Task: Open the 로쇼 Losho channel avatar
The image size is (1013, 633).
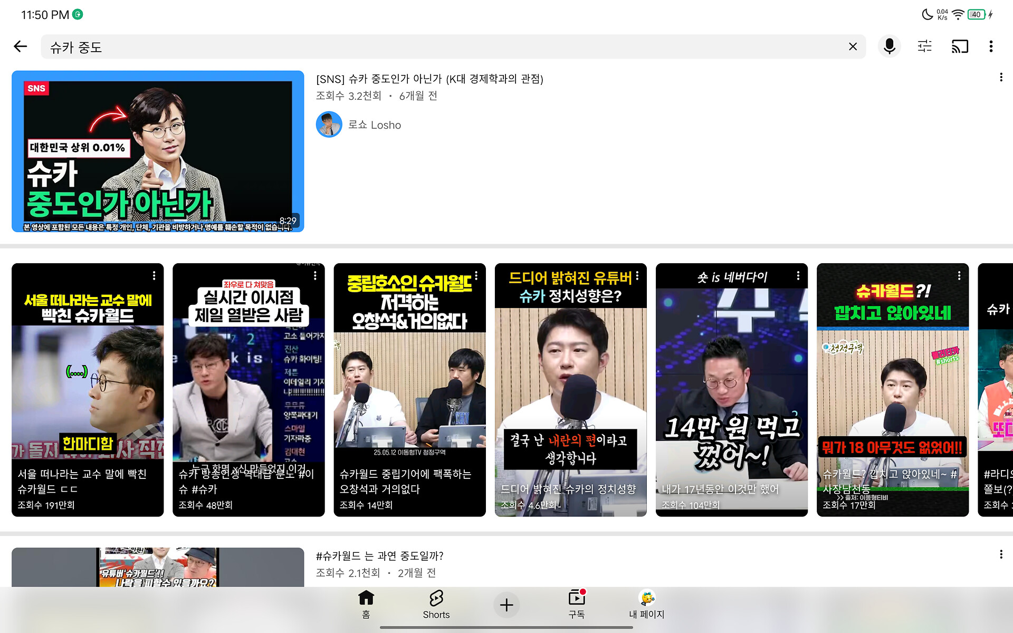Action: [x=329, y=124]
